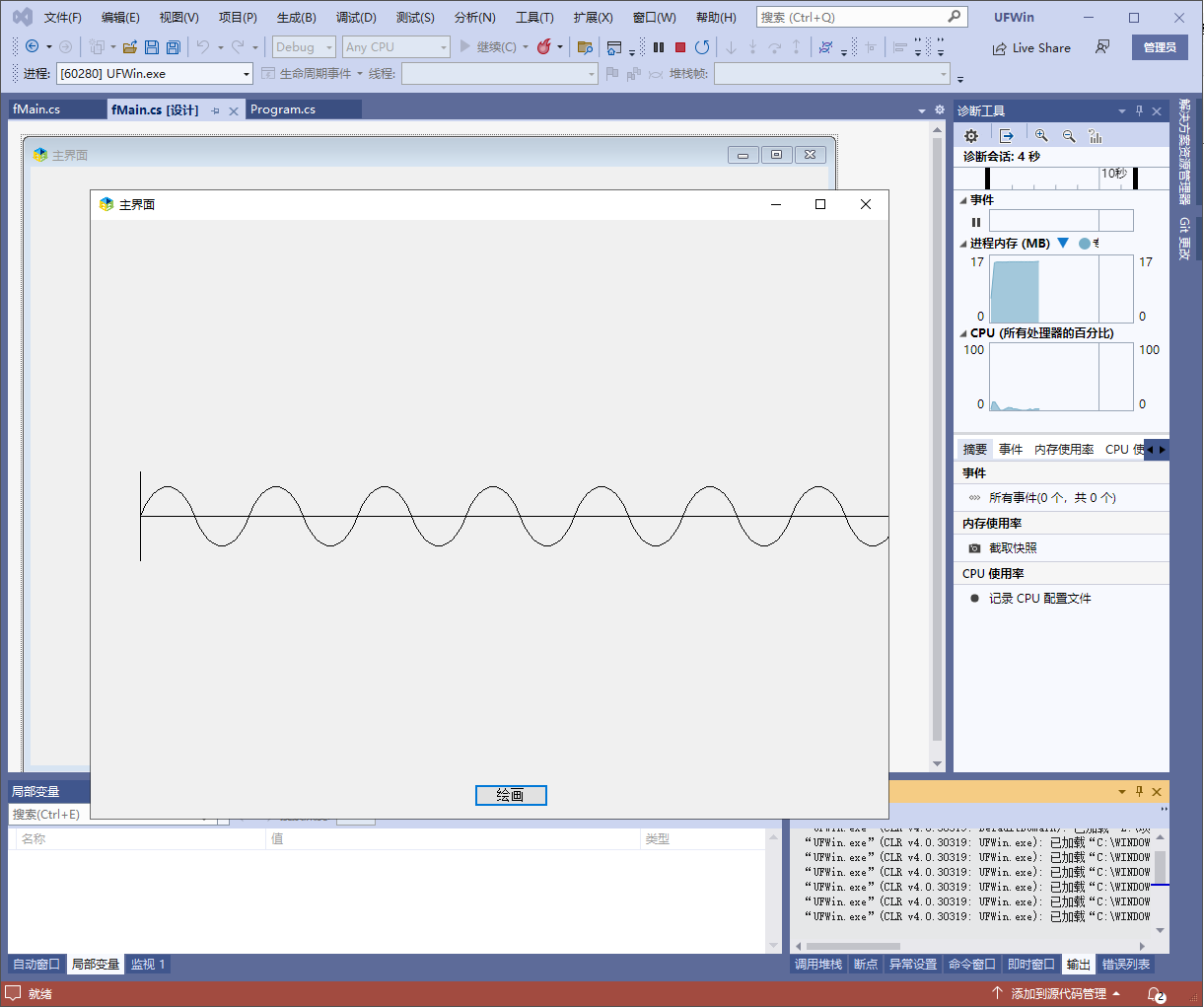This screenshot has width=1204, height=1008.
Task: Open diagnostic tools settings gear
Action: pyautogui.click(x=971, y=136)
